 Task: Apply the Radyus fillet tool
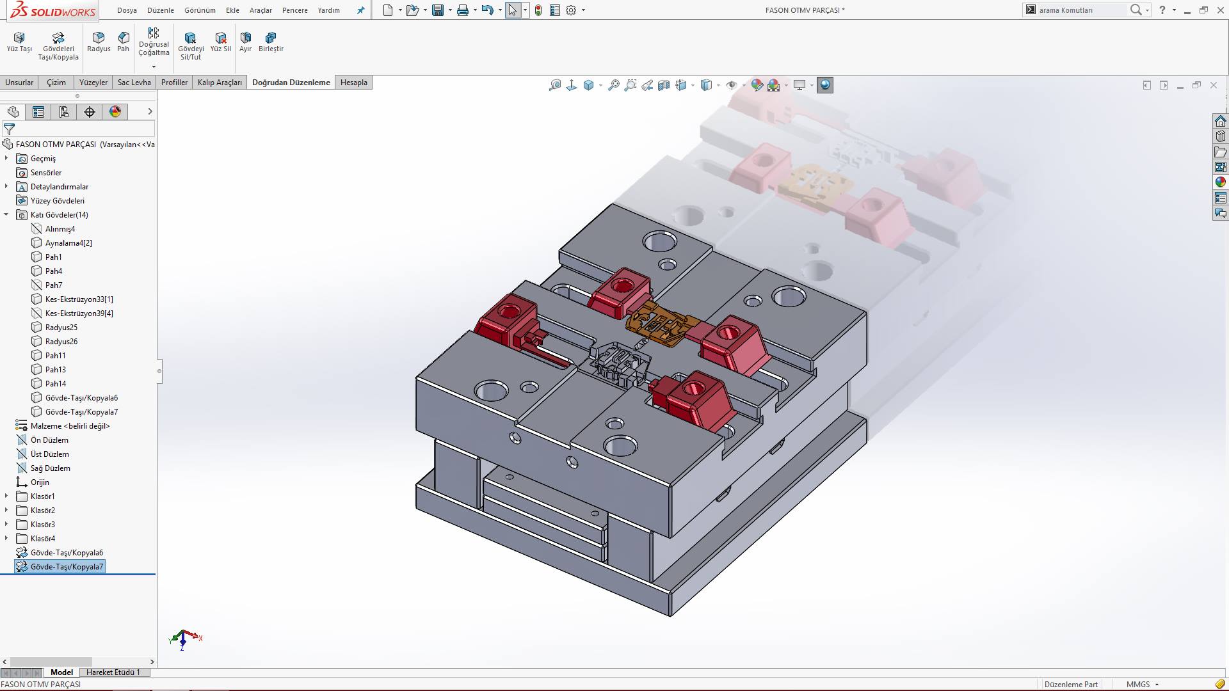tap(99, 42)
